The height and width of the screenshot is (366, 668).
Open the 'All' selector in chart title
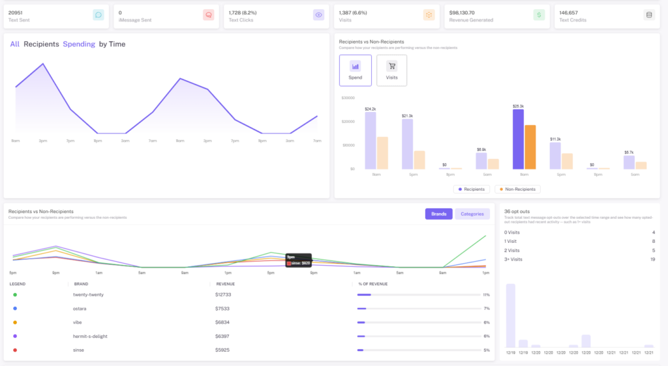click(14, 44)
